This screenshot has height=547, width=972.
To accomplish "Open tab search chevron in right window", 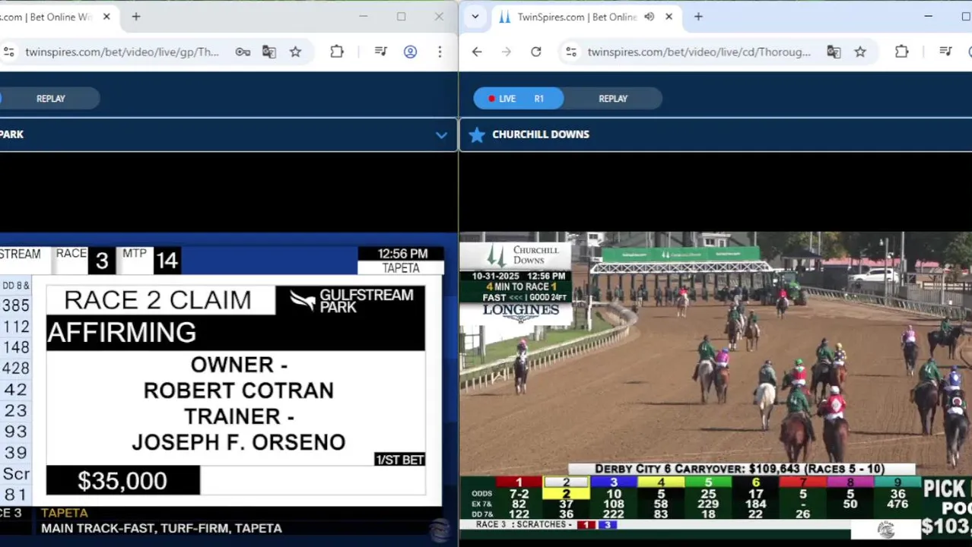I will (475, 17).
